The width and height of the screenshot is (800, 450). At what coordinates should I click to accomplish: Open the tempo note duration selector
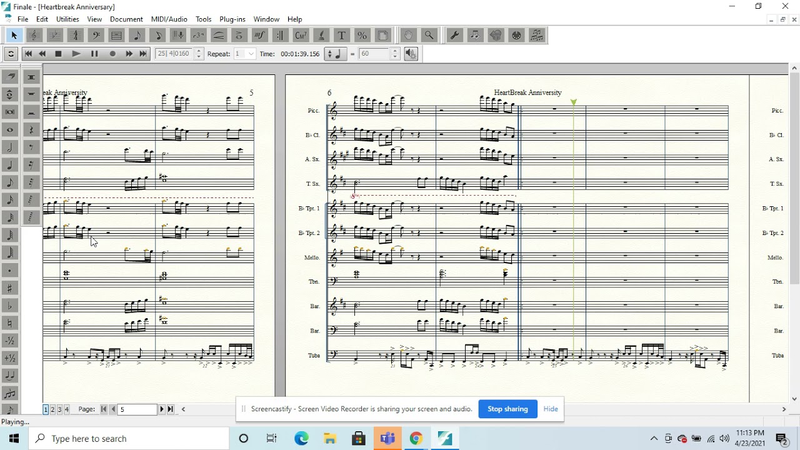337,54
